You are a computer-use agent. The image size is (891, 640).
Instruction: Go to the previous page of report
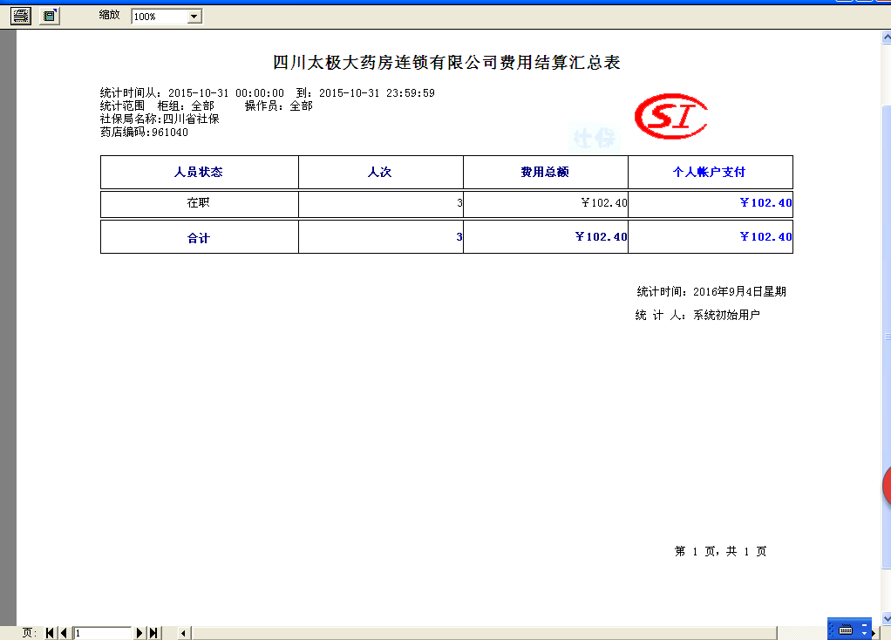64,633
